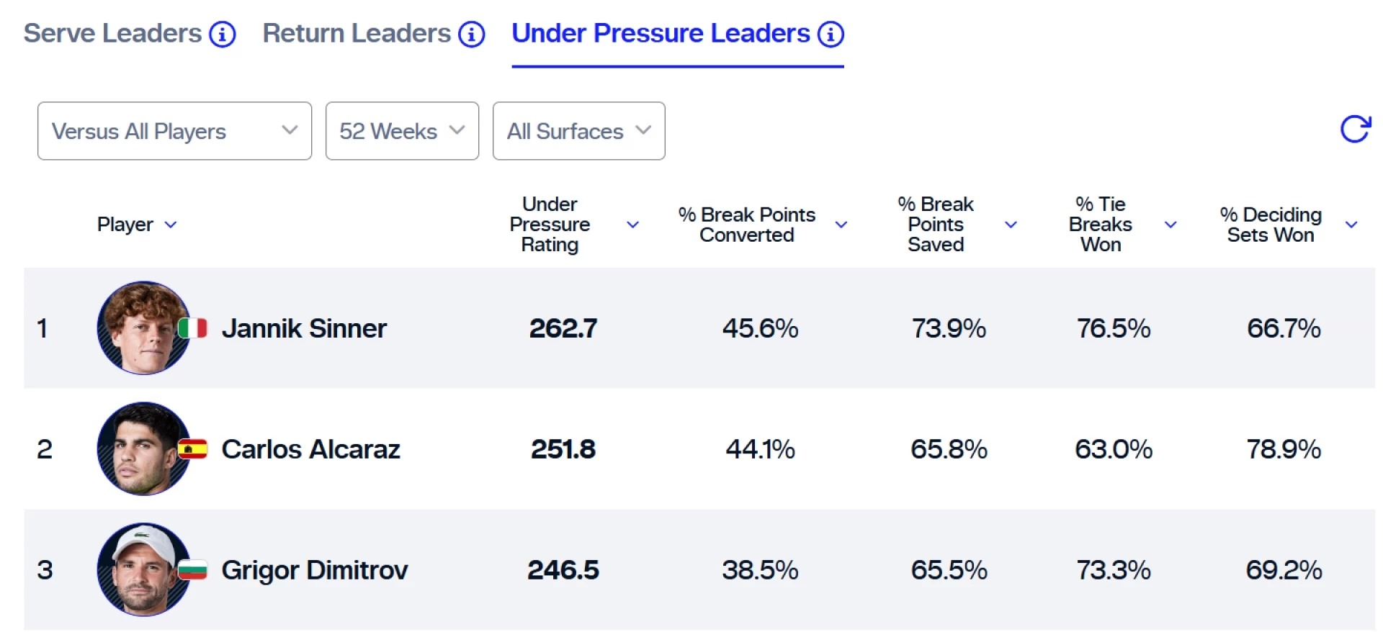Screen dimensions: 1383x632
Task: Sort by Under Pressure Rating column arrow
Action: point(633,225)
